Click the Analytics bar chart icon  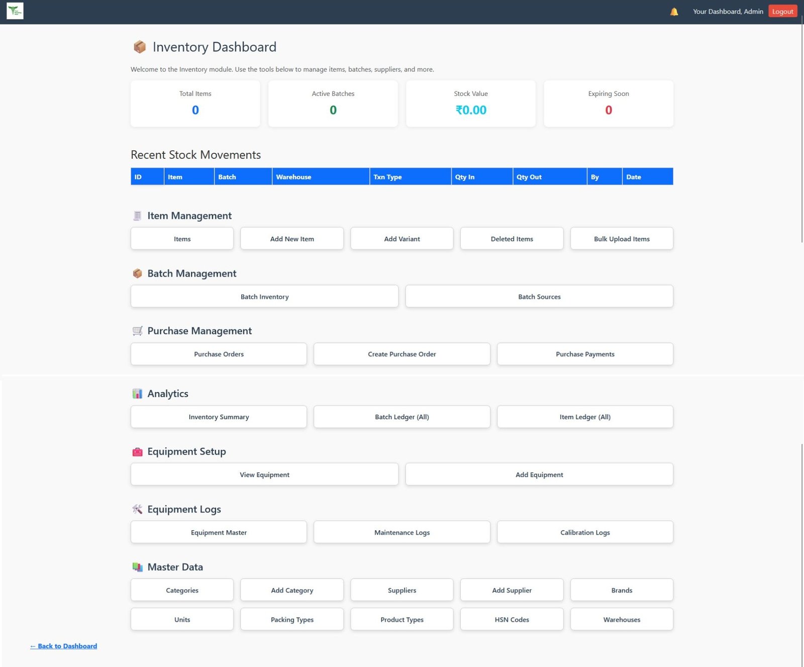[137, 394]
